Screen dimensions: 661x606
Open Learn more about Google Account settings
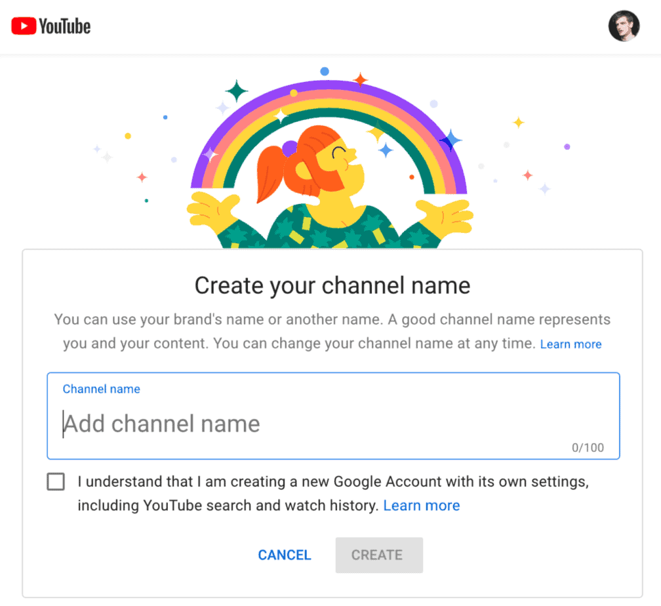[x=422, y=505]
